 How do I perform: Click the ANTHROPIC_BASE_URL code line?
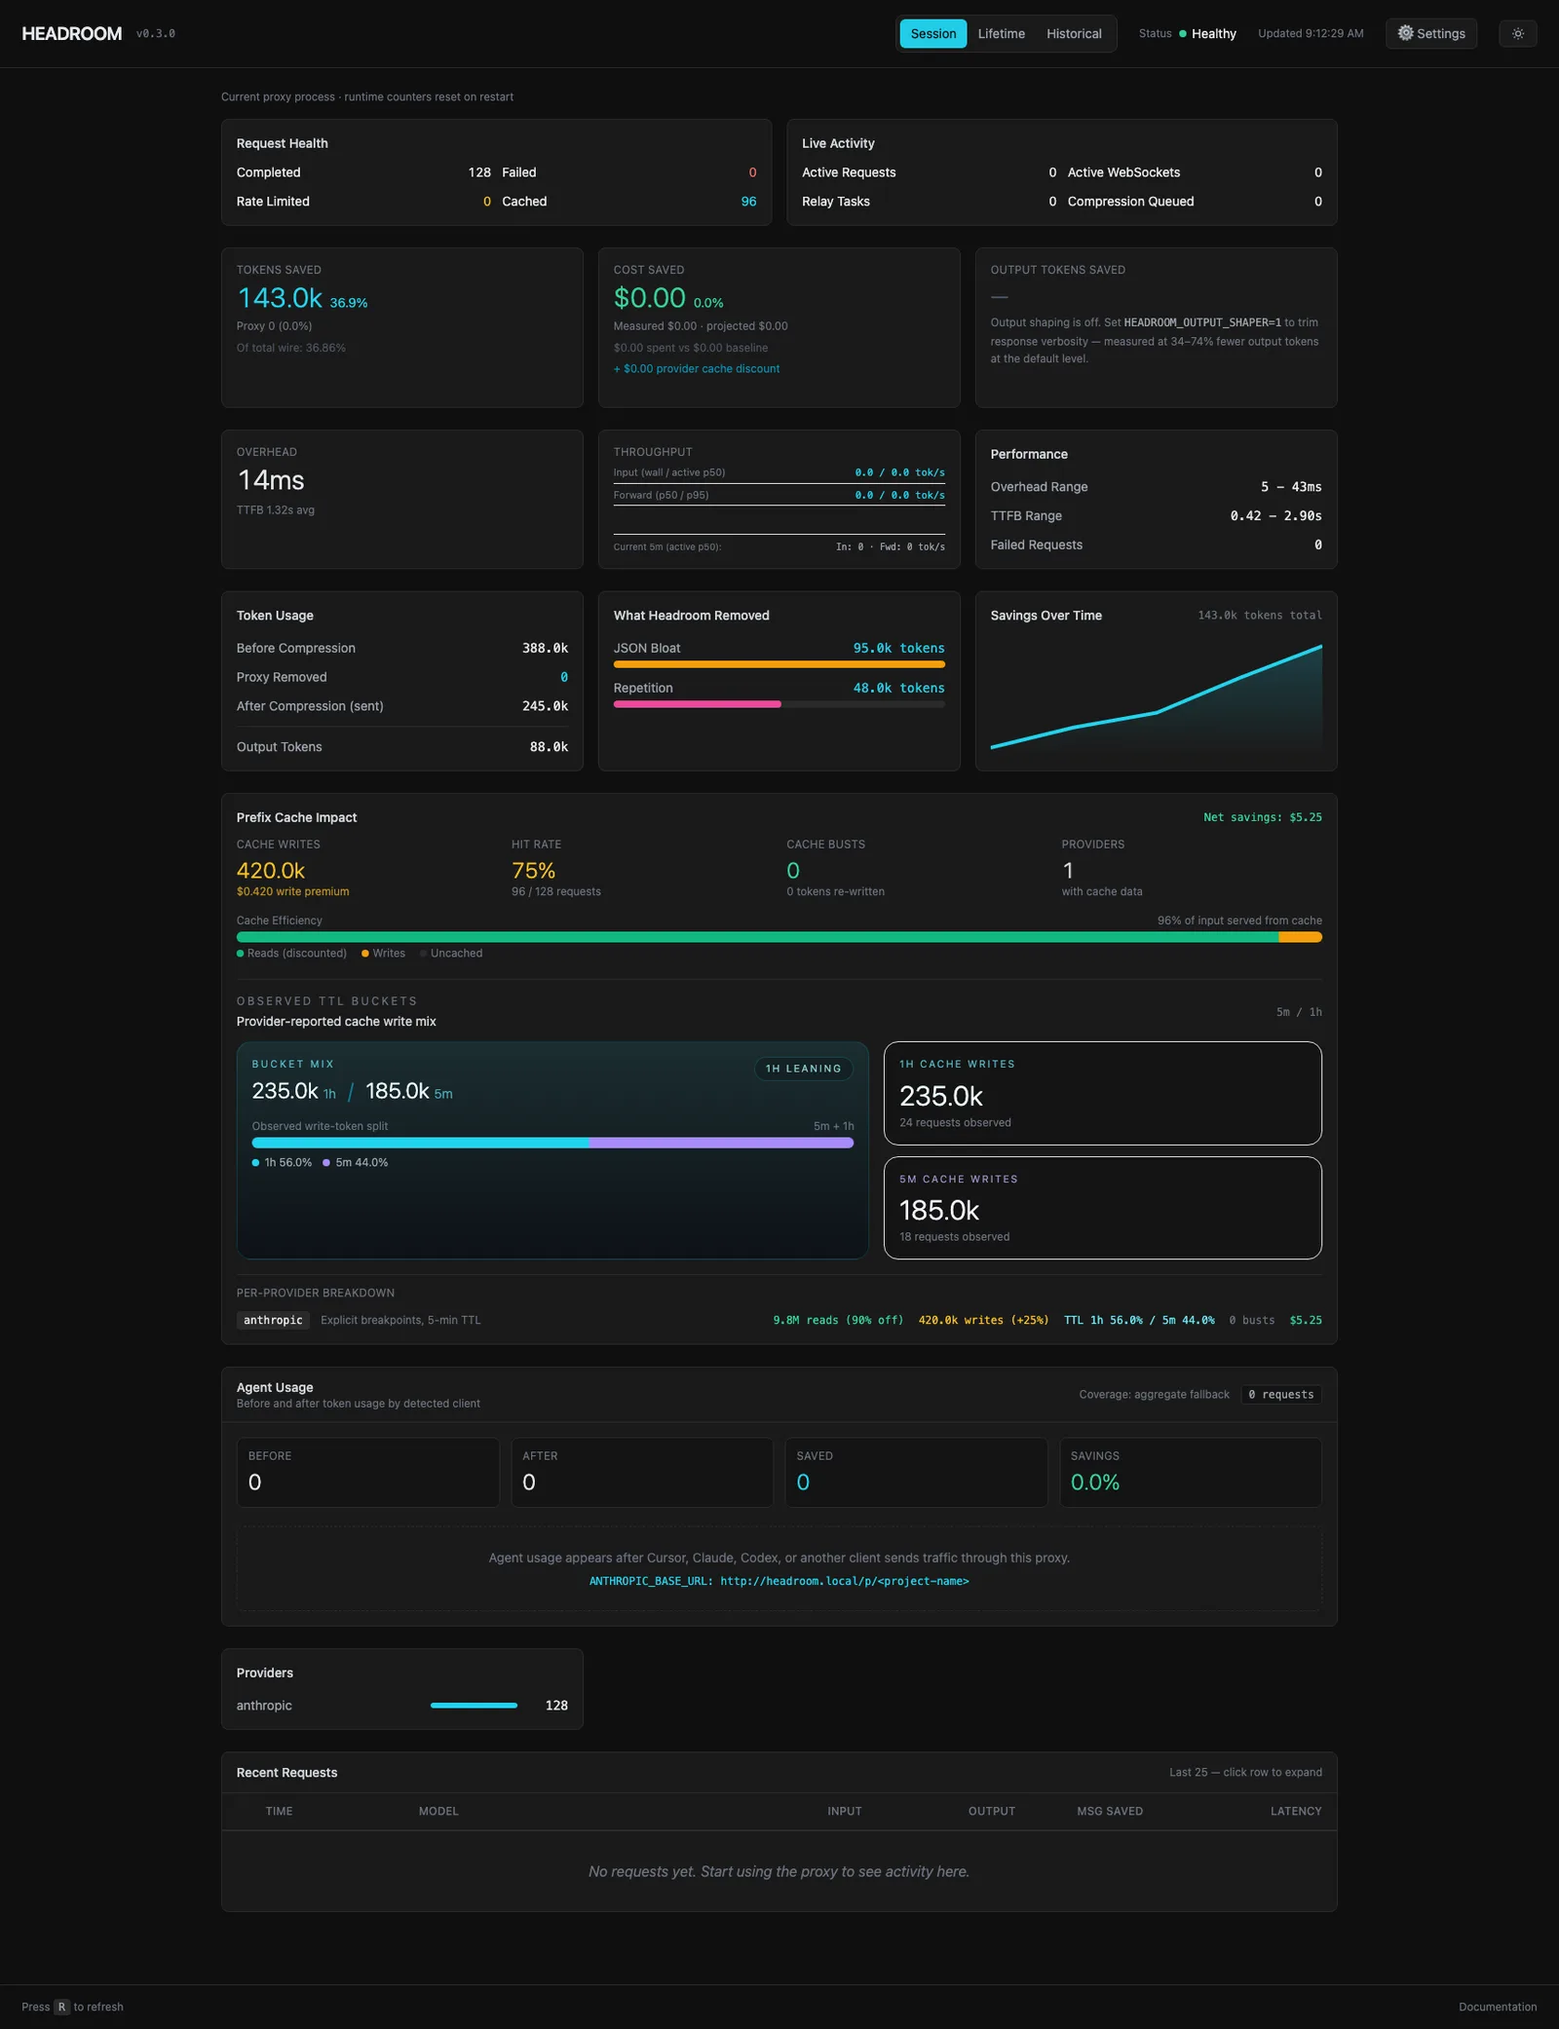coord(779,1581)
